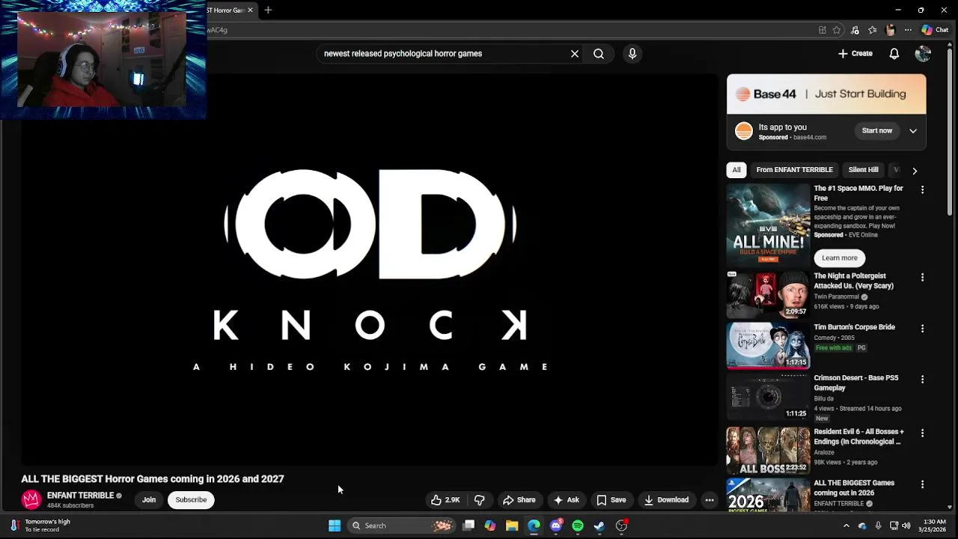958x539 pixels.
Task: Open weather widget Tomorrow's high
Action: coord(40,526)
